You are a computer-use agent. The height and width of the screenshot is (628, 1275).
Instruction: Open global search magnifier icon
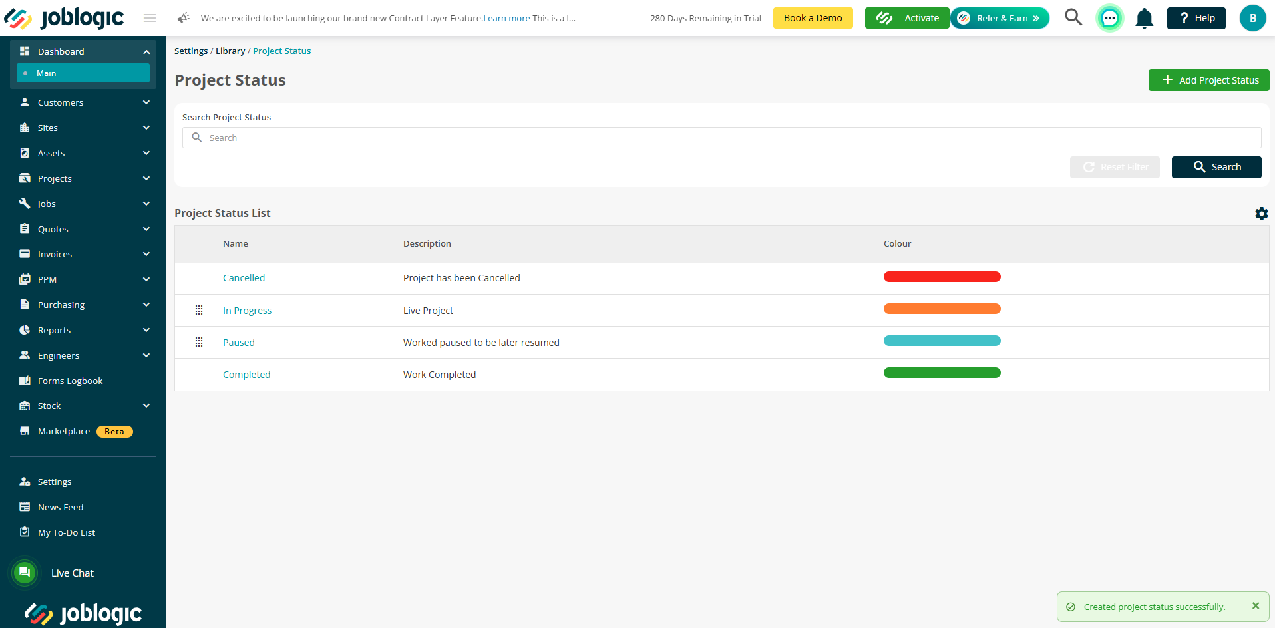(1073, 17)
